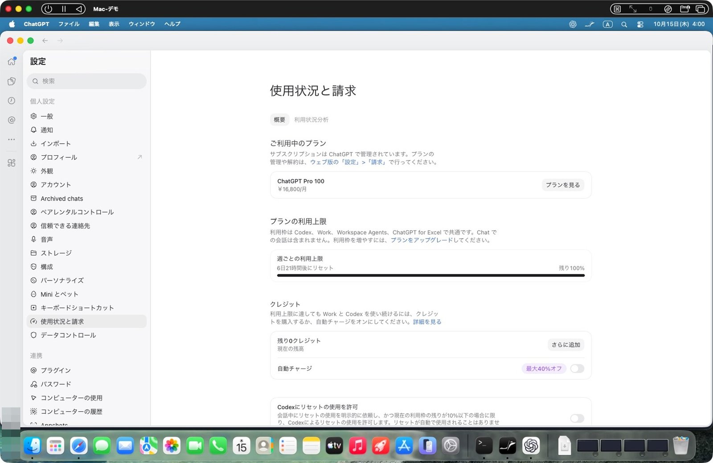Open インポート settings
Image resolution: width=713 pixels, height=463 pixels.
pyautogui.click(x=86, y=143)
